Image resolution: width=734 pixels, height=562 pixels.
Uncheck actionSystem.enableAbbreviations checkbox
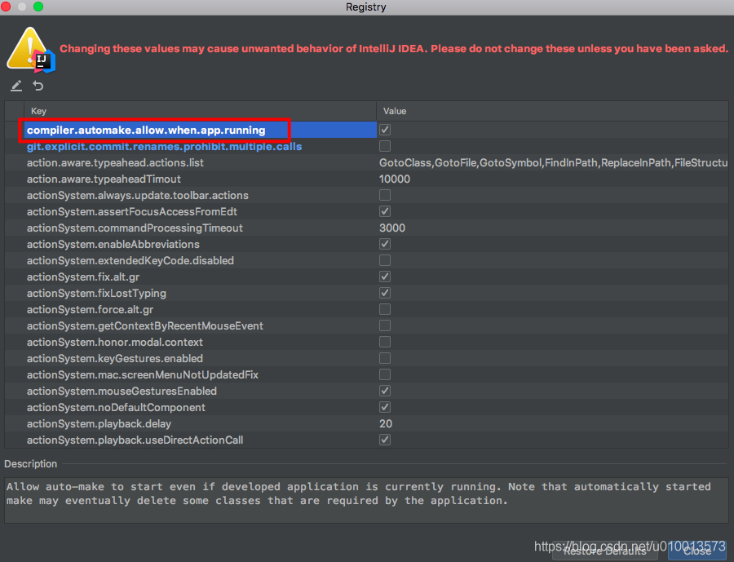pyautogui.click(x=385, y=244)
